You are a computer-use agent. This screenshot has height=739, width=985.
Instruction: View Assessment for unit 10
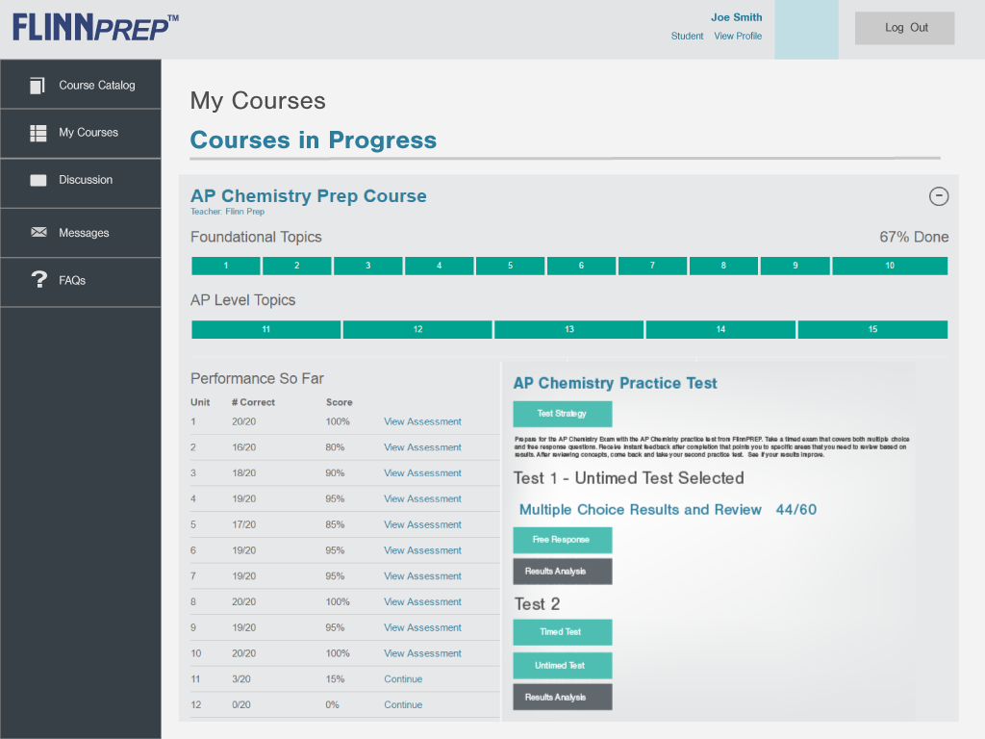coord(422,653)
